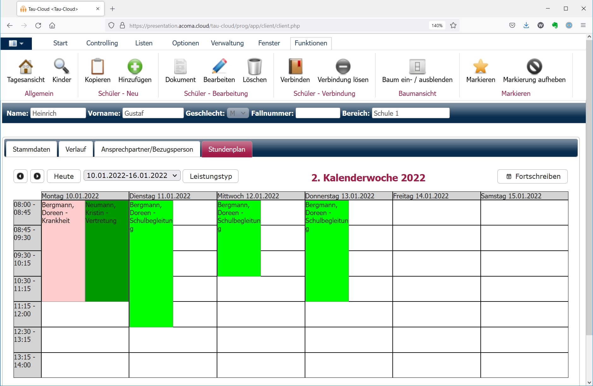Screen dimensions: 593x386
Task: Click the browser back arrow
Action: [10, 26]
